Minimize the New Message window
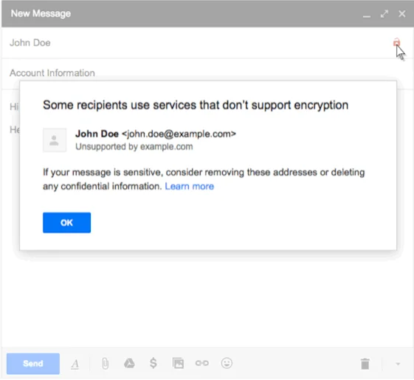Image resolution: width=414 pixels, height=380 pixels. [367, 15]
